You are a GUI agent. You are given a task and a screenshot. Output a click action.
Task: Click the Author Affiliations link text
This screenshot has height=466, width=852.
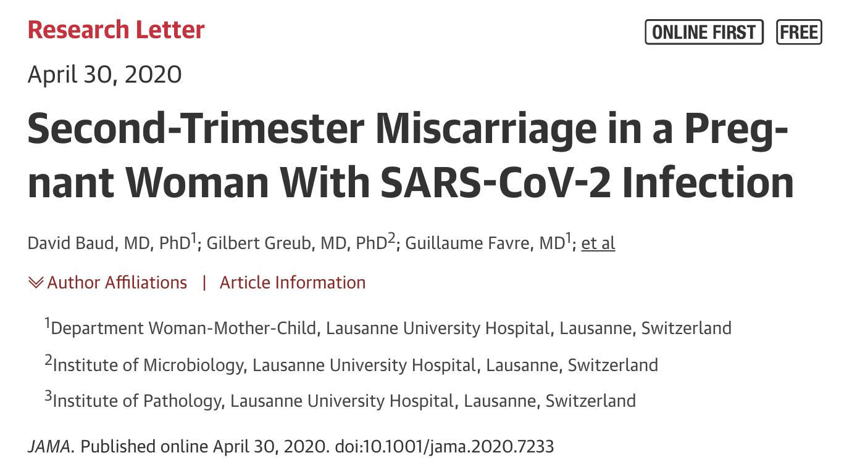pos(117,283)
